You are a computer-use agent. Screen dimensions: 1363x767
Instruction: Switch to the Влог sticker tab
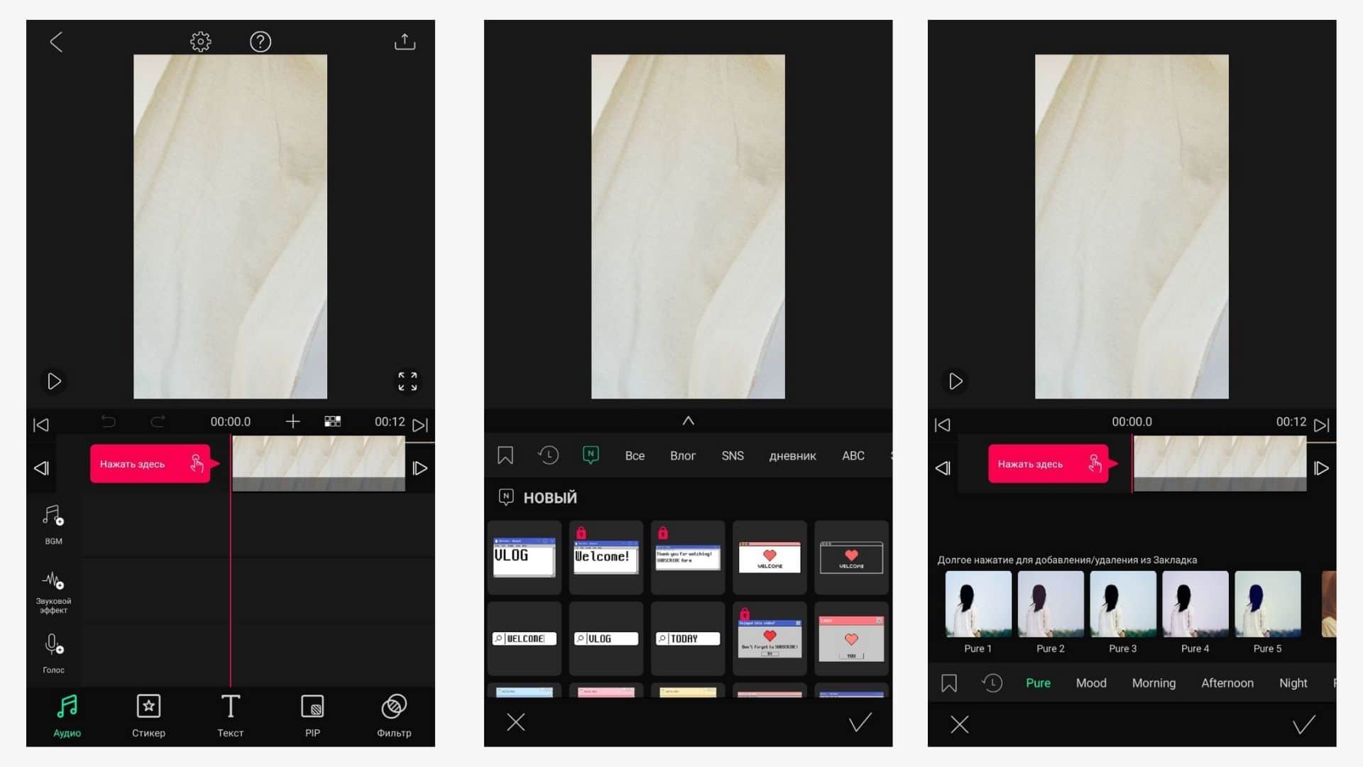coord(682,456)
